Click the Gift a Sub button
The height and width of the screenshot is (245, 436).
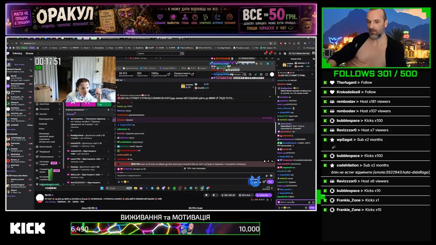click(246, 195)
